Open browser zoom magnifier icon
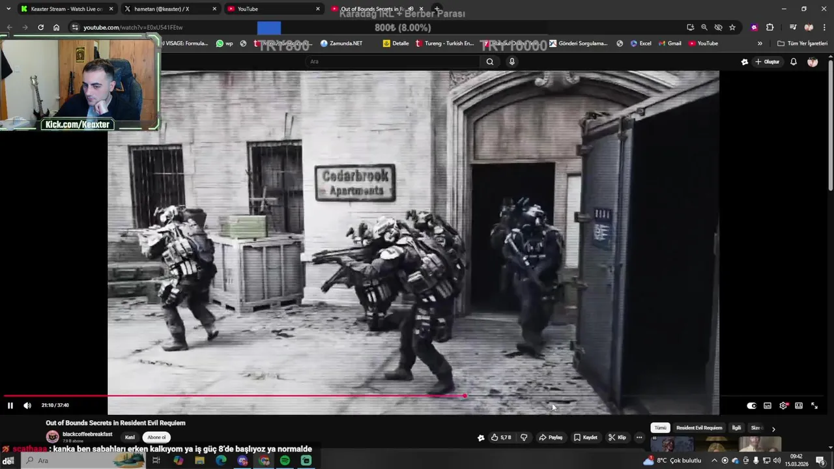The image size is (834, 469). pos(704,27)
